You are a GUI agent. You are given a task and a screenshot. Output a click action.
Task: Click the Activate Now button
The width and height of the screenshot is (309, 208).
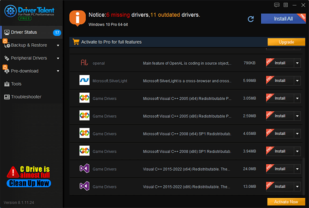[286, 202]
